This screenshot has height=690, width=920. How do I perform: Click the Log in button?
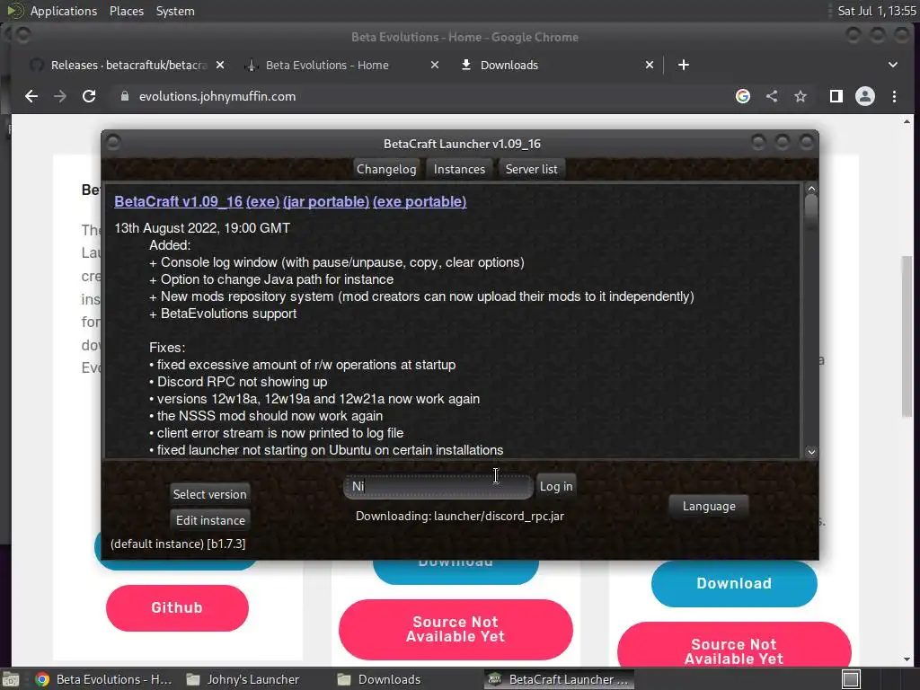click(x=555, y=486)
